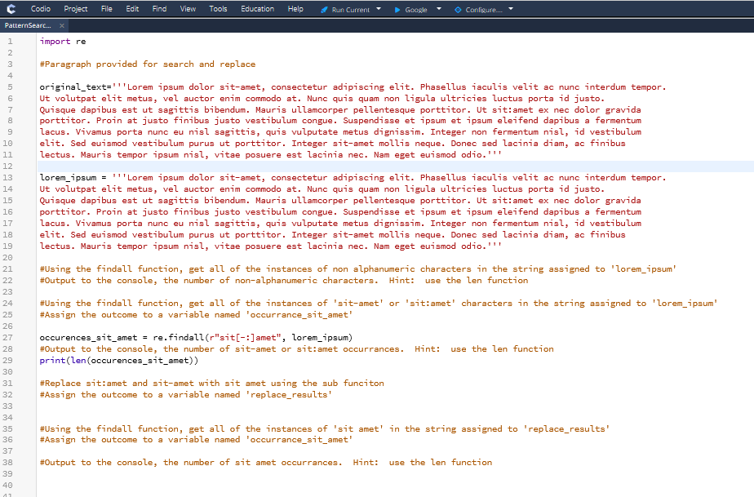Screen dimensions: 754x497
Task: Expand the Google preview dropdown arrow
Action: 438,9
